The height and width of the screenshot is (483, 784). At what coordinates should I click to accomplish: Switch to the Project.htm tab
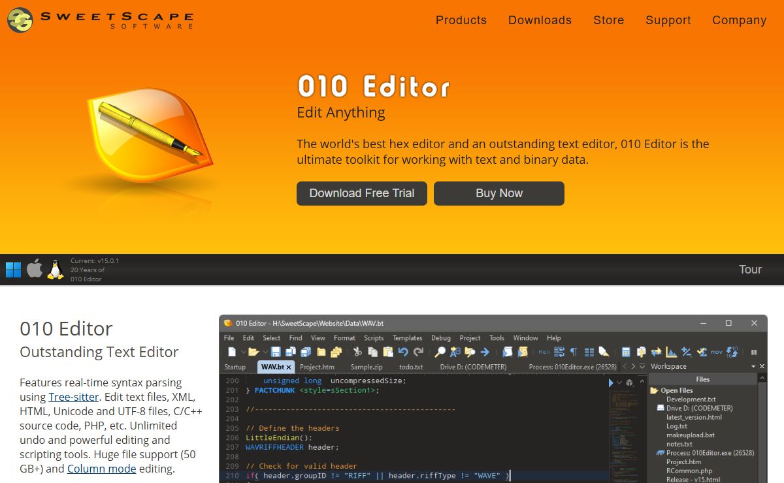[x=317, y=367]
